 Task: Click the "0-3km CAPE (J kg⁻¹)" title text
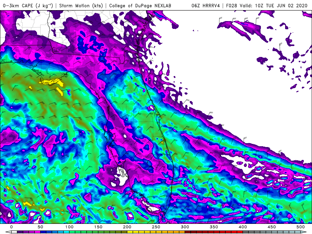click(x=28, y=5)
